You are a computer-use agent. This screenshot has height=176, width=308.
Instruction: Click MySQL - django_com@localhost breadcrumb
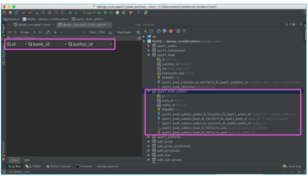tap(46, 19)
